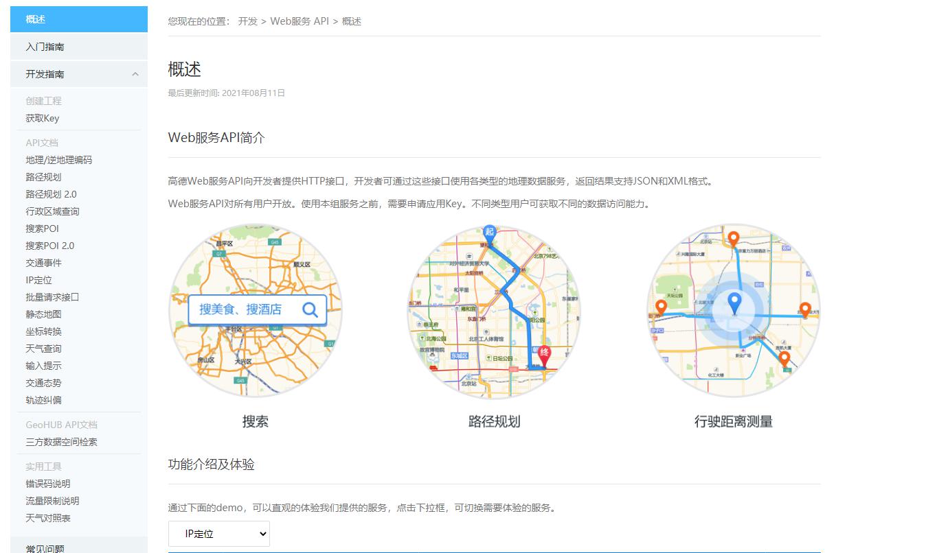The width and height of the screenshot is (937, 553).
Task: Open 错误码说明 page
Action: pos(47,484)
